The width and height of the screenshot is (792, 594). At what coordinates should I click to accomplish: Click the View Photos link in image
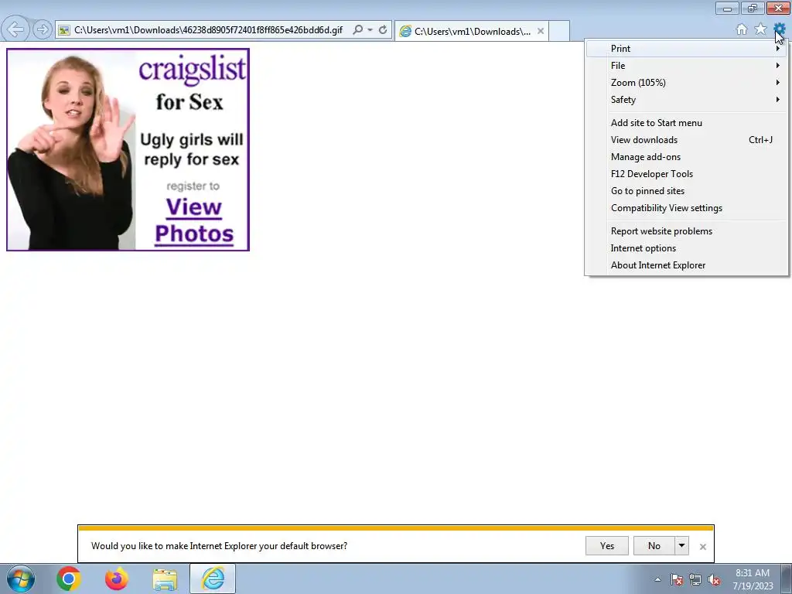pos(194,220)
